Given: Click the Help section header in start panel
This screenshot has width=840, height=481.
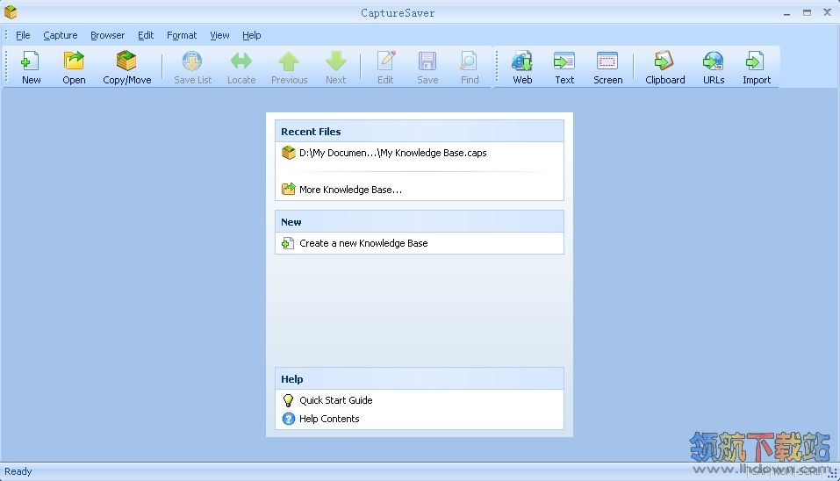Looking at the screenshot, I should (420, 378).
